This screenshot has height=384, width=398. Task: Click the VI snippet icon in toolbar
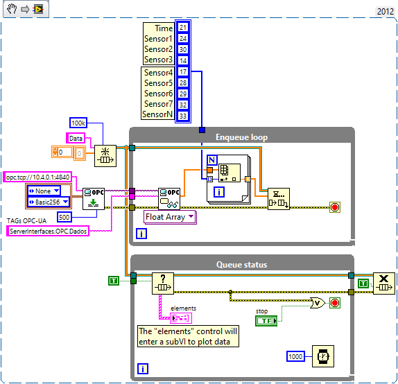pos(39,10)
